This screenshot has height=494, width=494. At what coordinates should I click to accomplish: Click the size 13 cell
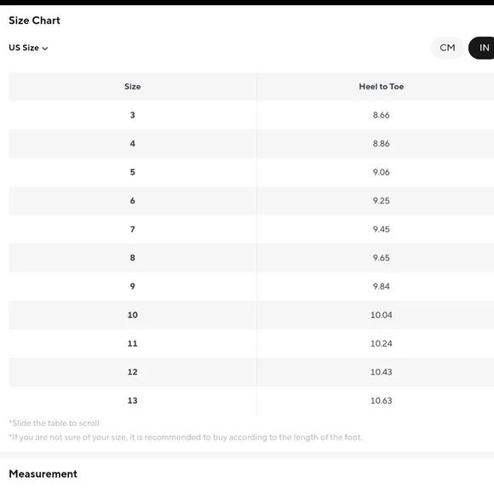click(x=133, y=401)
